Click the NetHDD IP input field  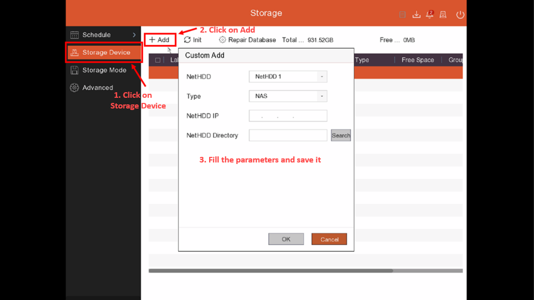288,116
